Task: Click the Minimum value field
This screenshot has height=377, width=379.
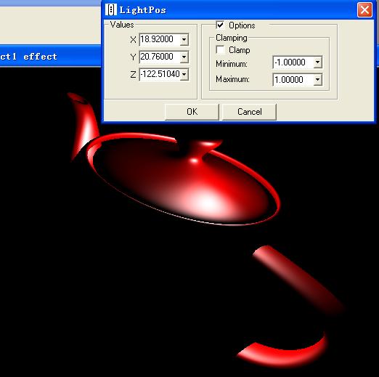Action: [293, 62]
